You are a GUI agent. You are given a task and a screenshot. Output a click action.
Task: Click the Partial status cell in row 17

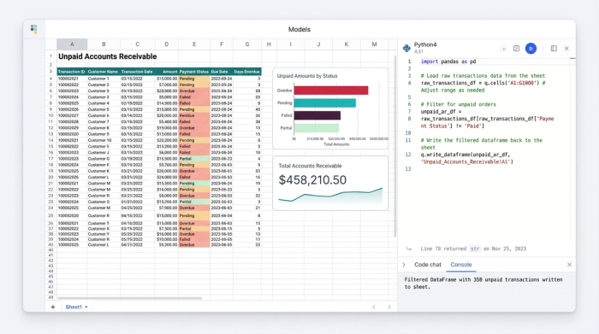194,159
